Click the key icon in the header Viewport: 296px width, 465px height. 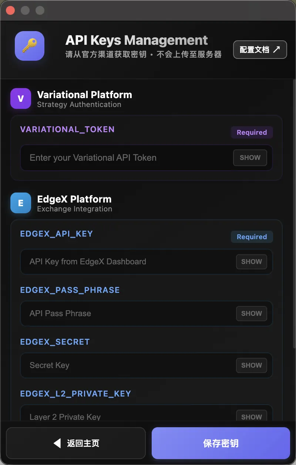coord(29,45)
